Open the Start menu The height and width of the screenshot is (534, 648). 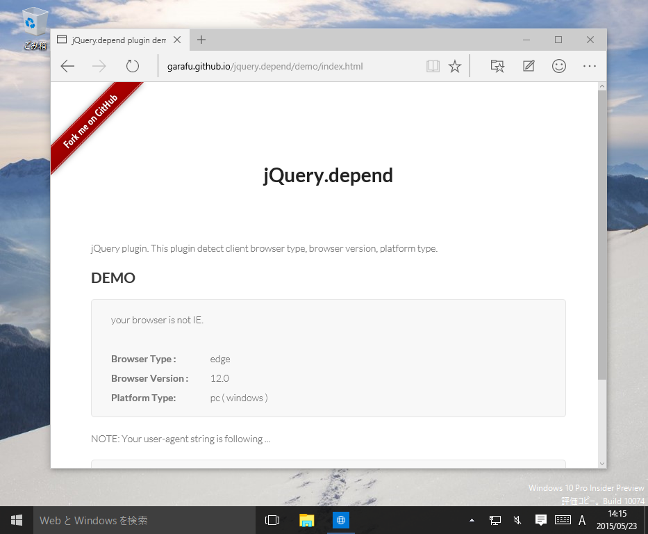[x=16, y=520]
